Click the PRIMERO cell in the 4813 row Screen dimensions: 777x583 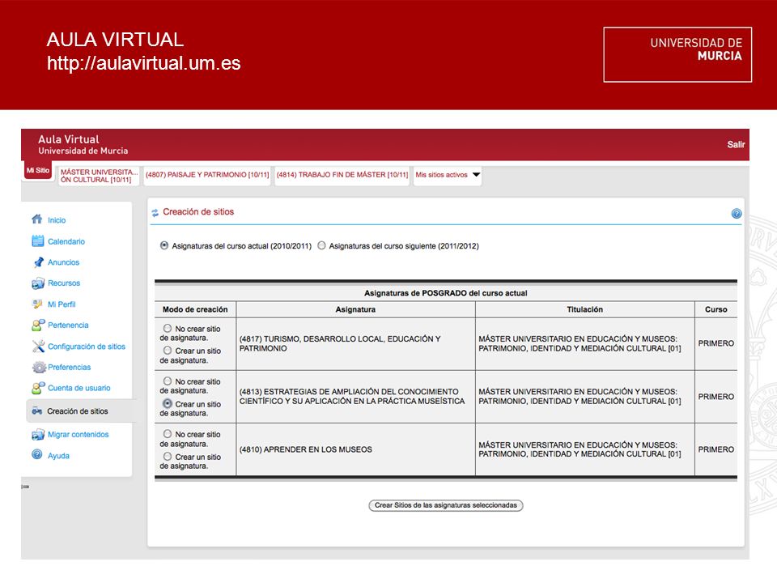pos(716,397)
